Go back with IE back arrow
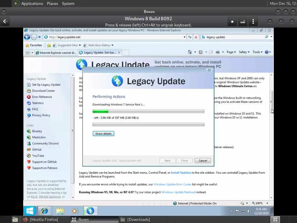 pos(27,37)
